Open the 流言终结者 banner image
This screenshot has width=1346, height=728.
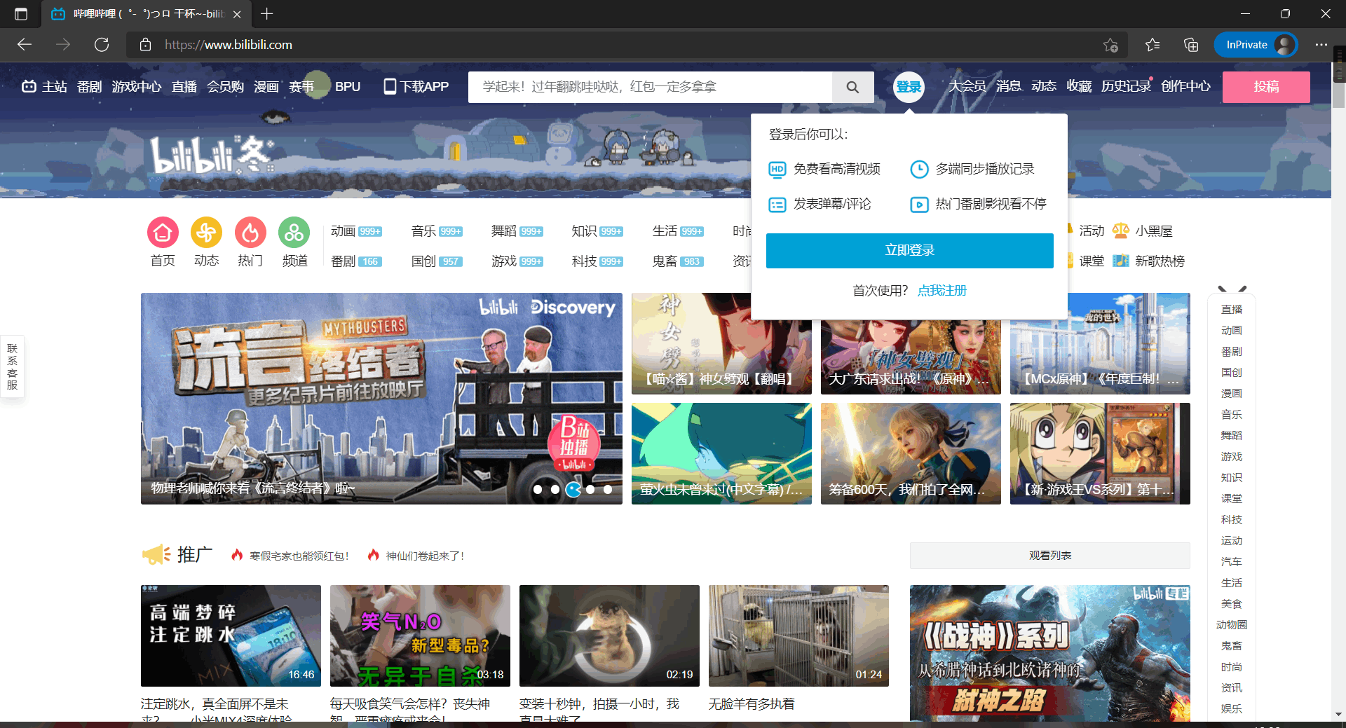click(x=381, y=398)
